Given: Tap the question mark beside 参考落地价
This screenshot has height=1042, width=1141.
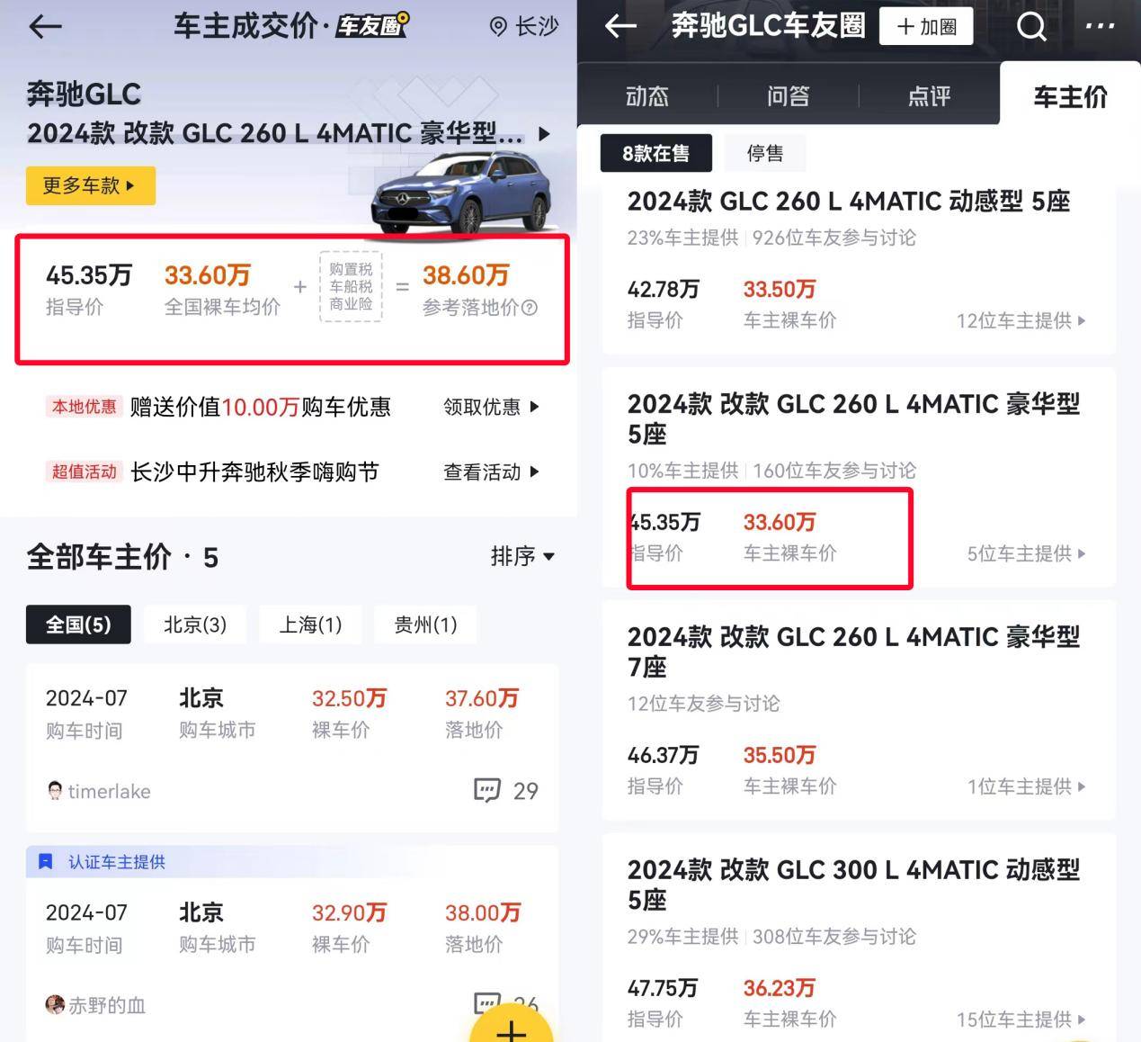Looking at the screenshot, I should coord(530,308).
